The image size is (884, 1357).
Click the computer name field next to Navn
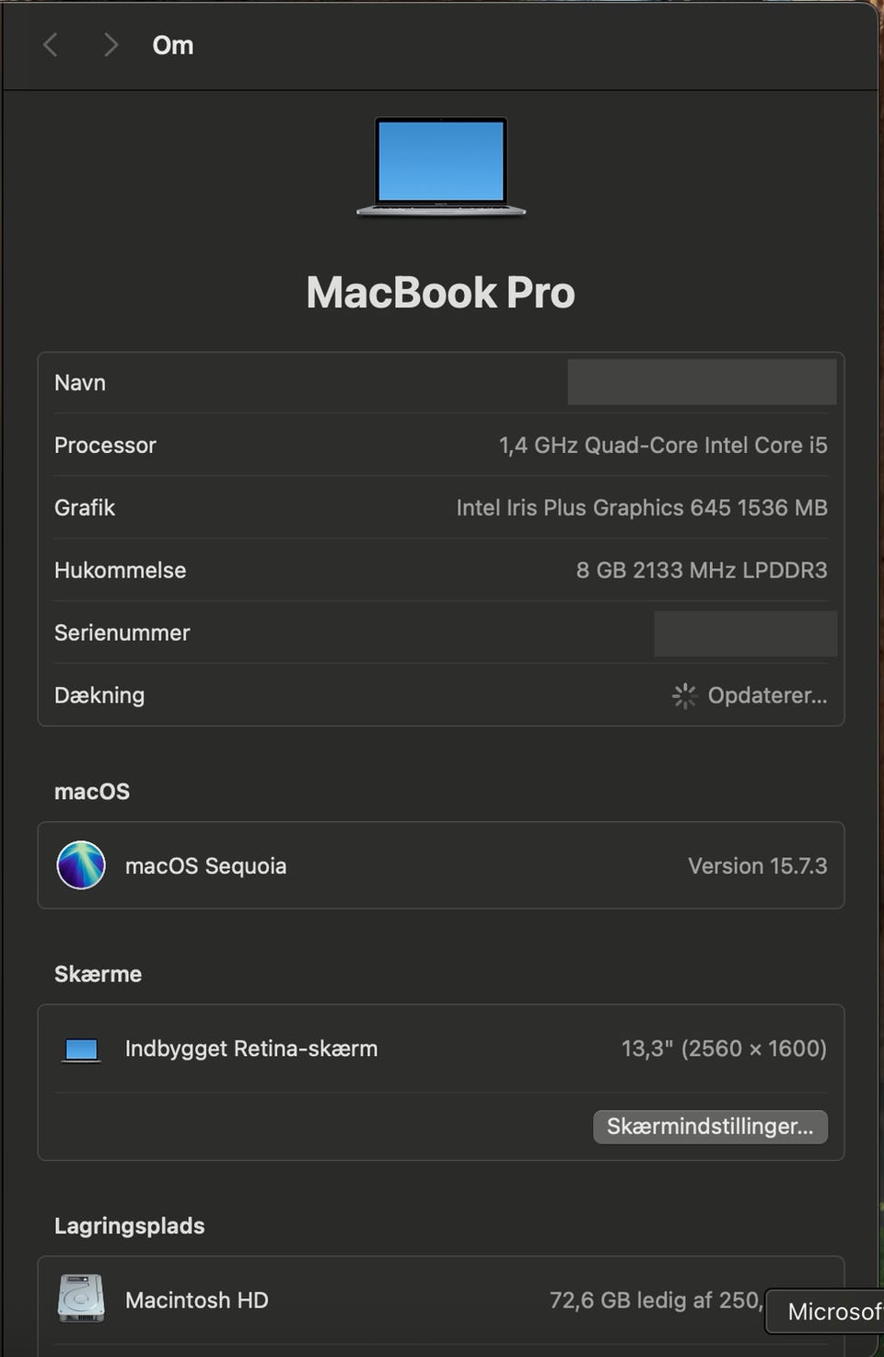click(x=702, y=382)
